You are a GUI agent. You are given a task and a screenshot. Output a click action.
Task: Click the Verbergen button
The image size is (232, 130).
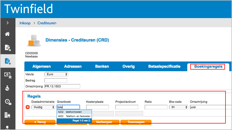(104, 122)
